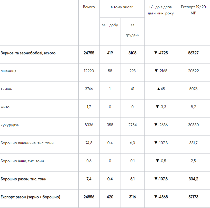Screen dimensions: 210x208
Task: Select the total export value 57173
Action: pyautogui.click(x=193, y=197)
